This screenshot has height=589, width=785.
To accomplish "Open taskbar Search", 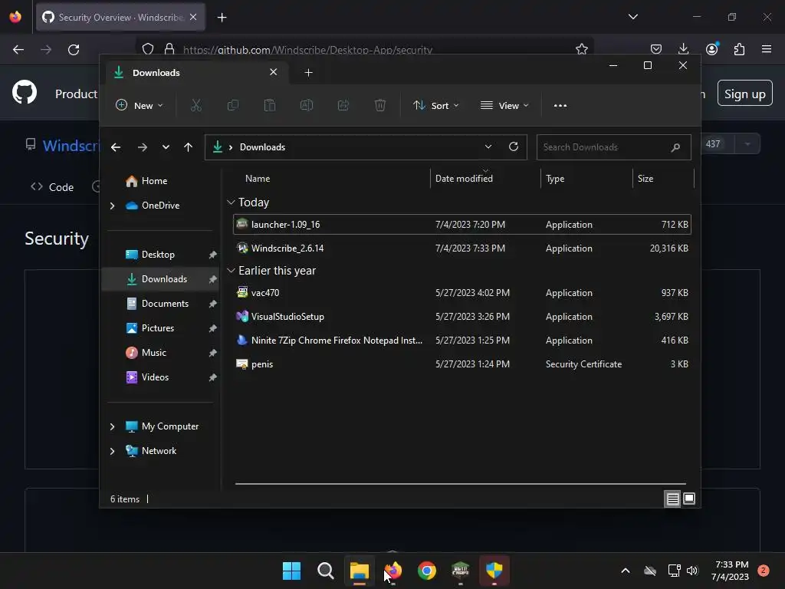I will pos(325,571).
